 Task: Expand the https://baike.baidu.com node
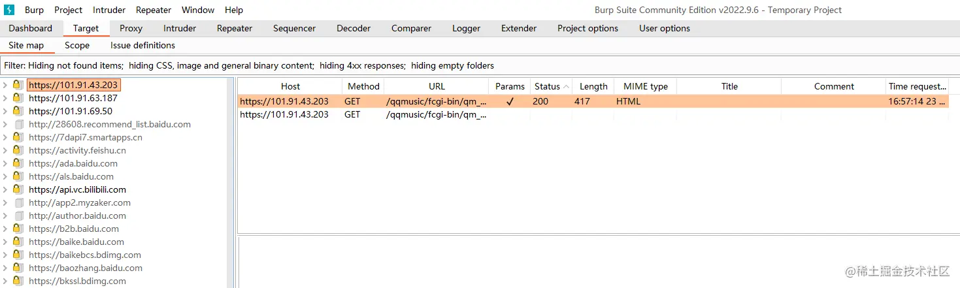(5, 242)
